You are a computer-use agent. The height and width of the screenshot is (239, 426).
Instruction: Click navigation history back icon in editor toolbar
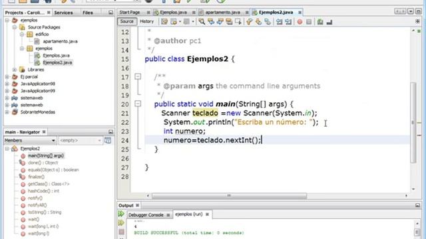click(x=174, y=22)
